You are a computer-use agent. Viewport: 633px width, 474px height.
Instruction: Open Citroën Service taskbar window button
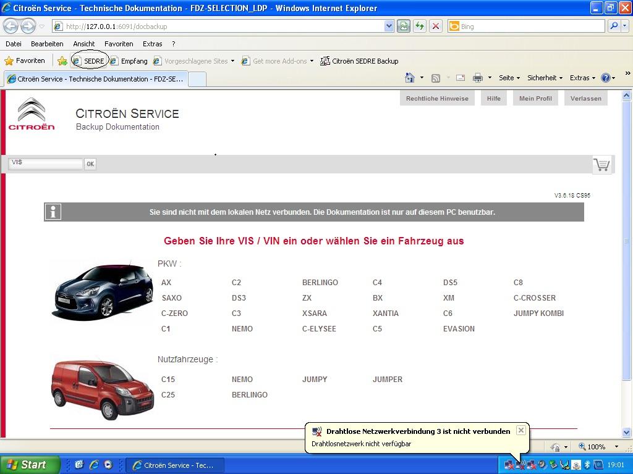(174, 465)
